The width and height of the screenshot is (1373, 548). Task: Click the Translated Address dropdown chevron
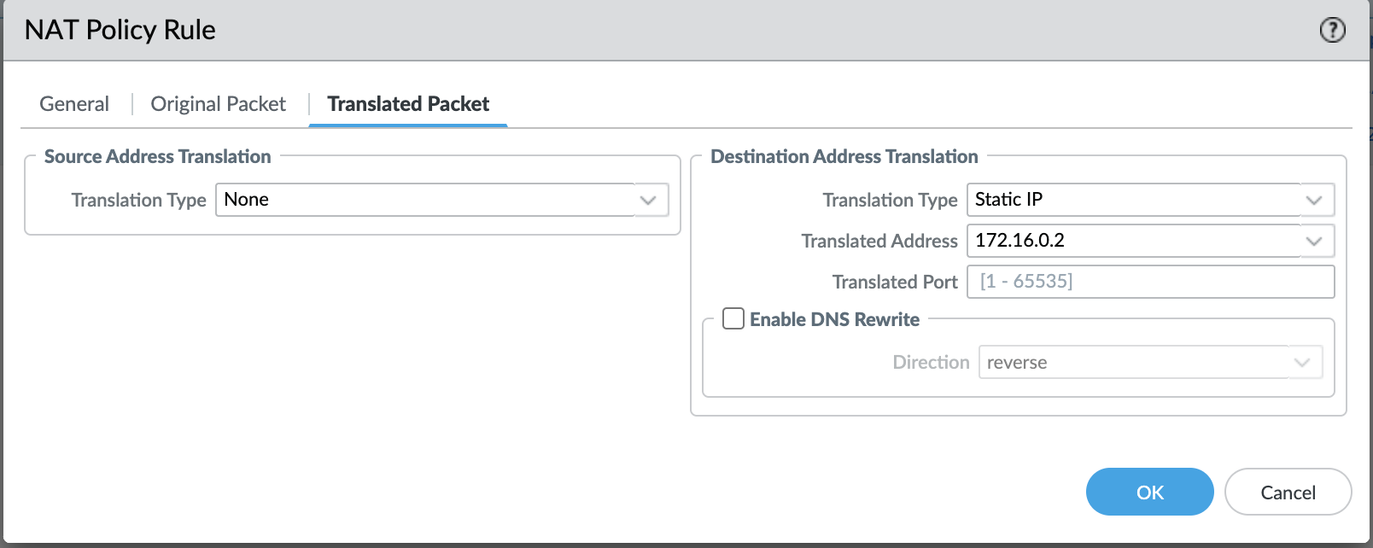coord(1315,241)
